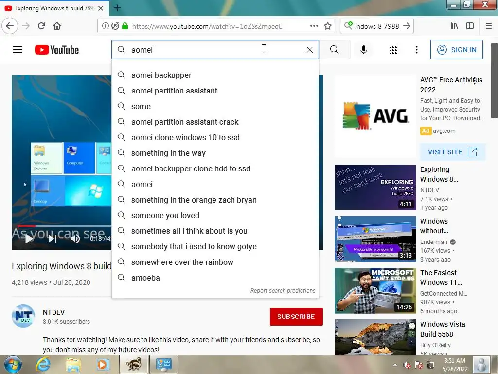The height and width of the screenshot is (374, 498).
Task: Go to YouTube home via logo
Action: [x=57, y=50]
